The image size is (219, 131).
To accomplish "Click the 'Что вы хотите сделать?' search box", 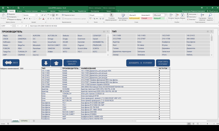I will coord(127,11).
